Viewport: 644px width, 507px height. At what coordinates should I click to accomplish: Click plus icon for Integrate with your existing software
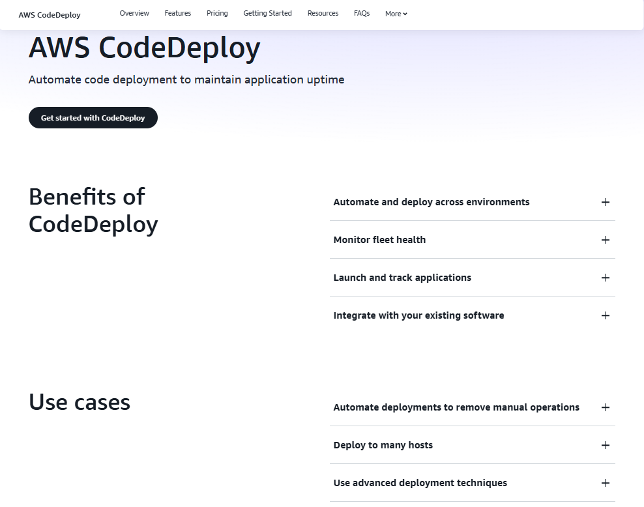tap(605, 315)
